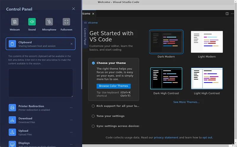Click the Download Files icon
The height and width of the screenshot is (147, 237).
click(x=12, y=120)
